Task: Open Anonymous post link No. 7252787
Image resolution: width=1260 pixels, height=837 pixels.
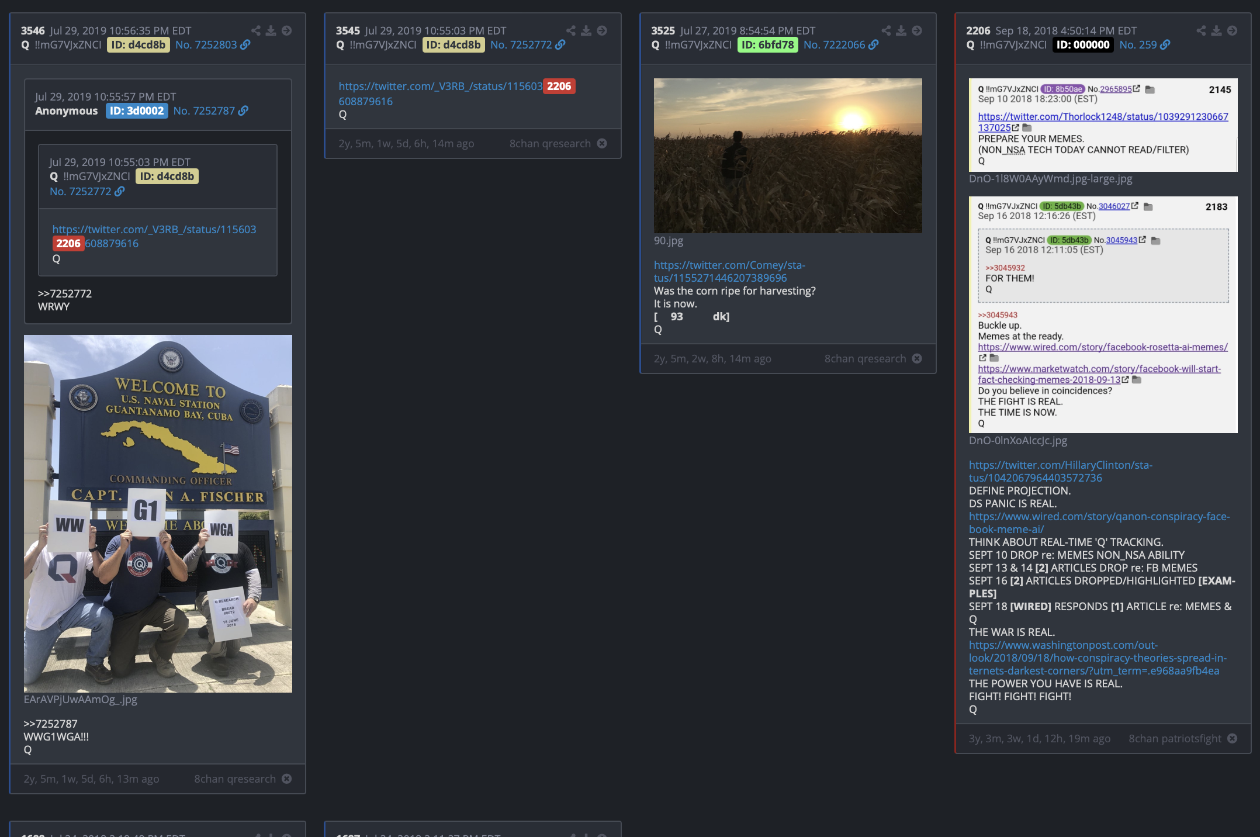Action: [x=205, y=110]
